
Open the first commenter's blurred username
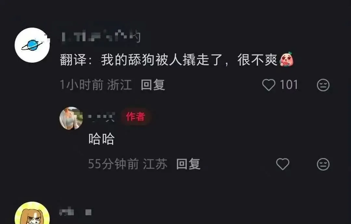tap(101, 37)
